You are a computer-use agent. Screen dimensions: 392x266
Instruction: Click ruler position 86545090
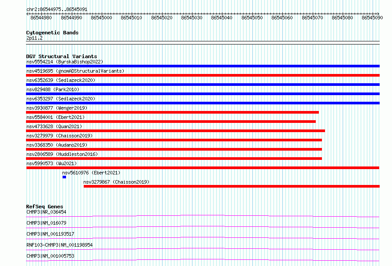click(x=372, y=18)
